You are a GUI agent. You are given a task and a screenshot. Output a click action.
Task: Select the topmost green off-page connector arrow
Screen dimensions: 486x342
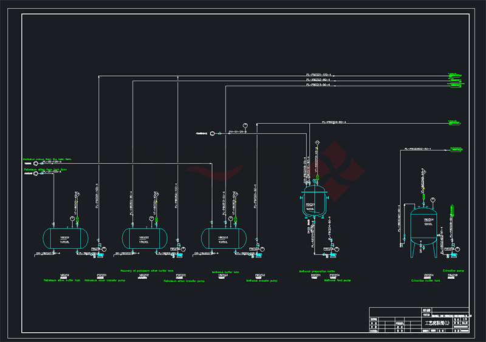455,75
